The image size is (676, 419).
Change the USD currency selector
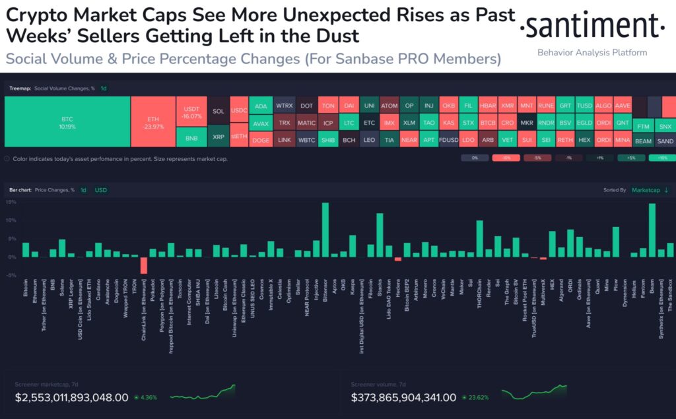(x=101, y=190)
